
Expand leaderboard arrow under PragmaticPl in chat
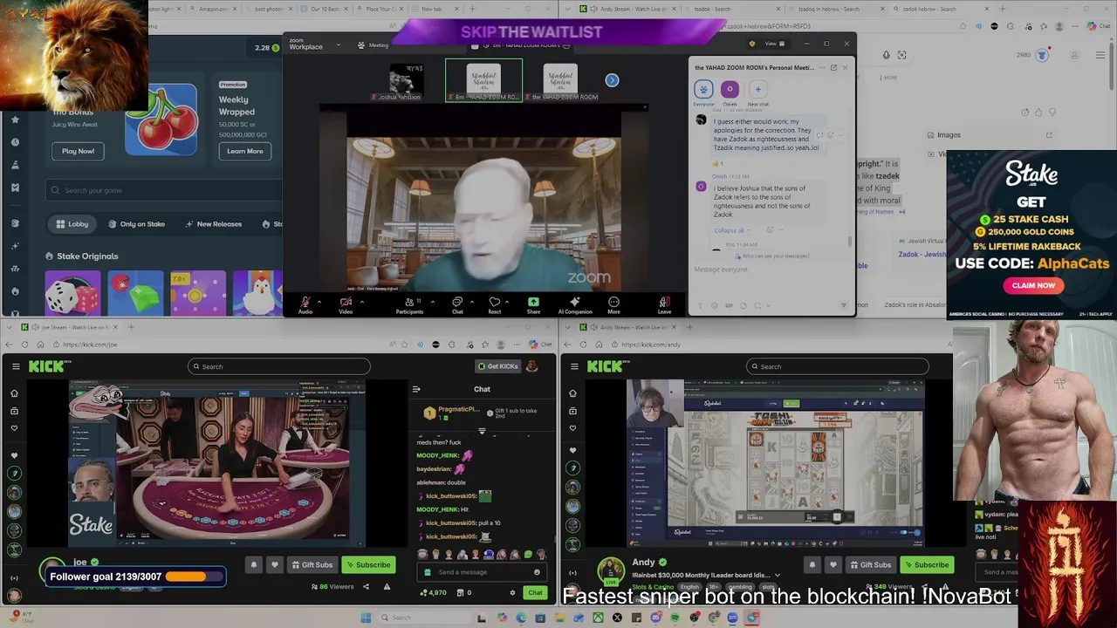coord(482,431)
